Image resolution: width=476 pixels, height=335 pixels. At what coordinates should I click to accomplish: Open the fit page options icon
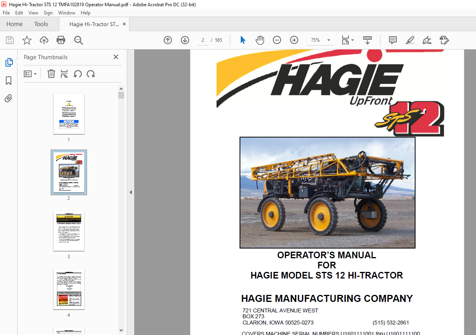(347, 40)
